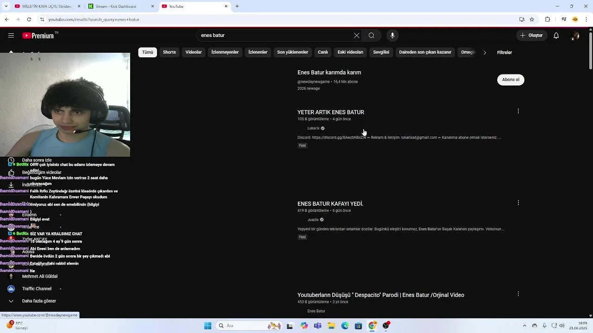This screenshot has height=333, width=593.
Task: Open the Lukarix channel link
Action: point(314,128)
